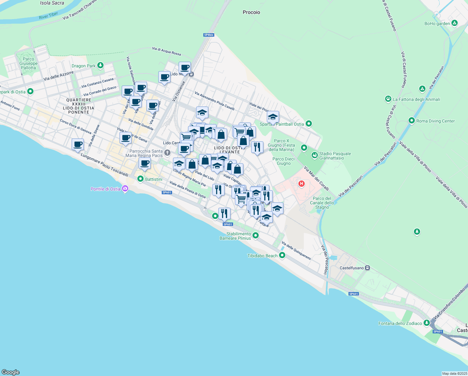
Task: Open the Stabilimento Balneare Plinius marker
Action: [x=256, y=235]
